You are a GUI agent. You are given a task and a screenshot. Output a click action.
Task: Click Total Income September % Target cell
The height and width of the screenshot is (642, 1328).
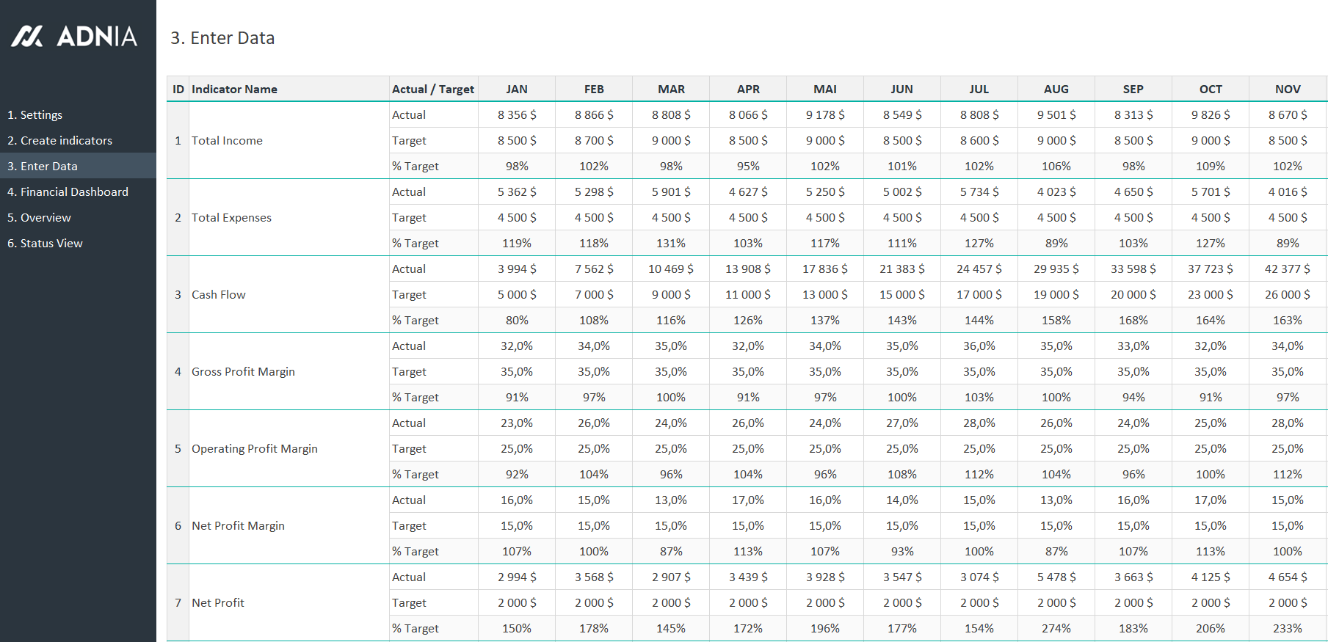pos(1133,167)
